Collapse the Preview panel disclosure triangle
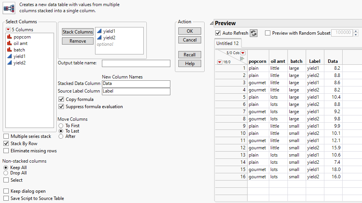Image resolution: width=362 pixels, height=203 pixels. click(x=211, y=23)
